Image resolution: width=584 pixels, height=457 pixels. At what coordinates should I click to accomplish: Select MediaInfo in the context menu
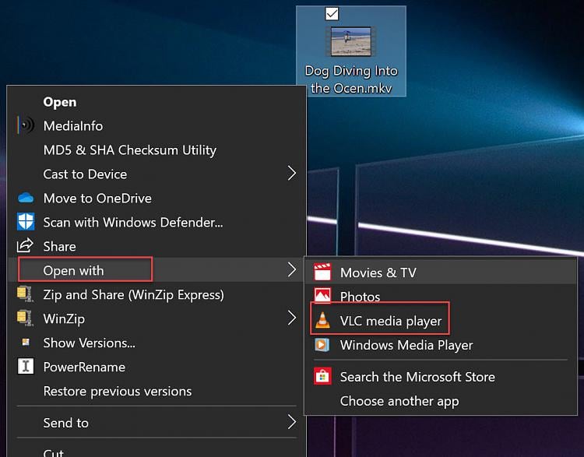pos(156,125)
